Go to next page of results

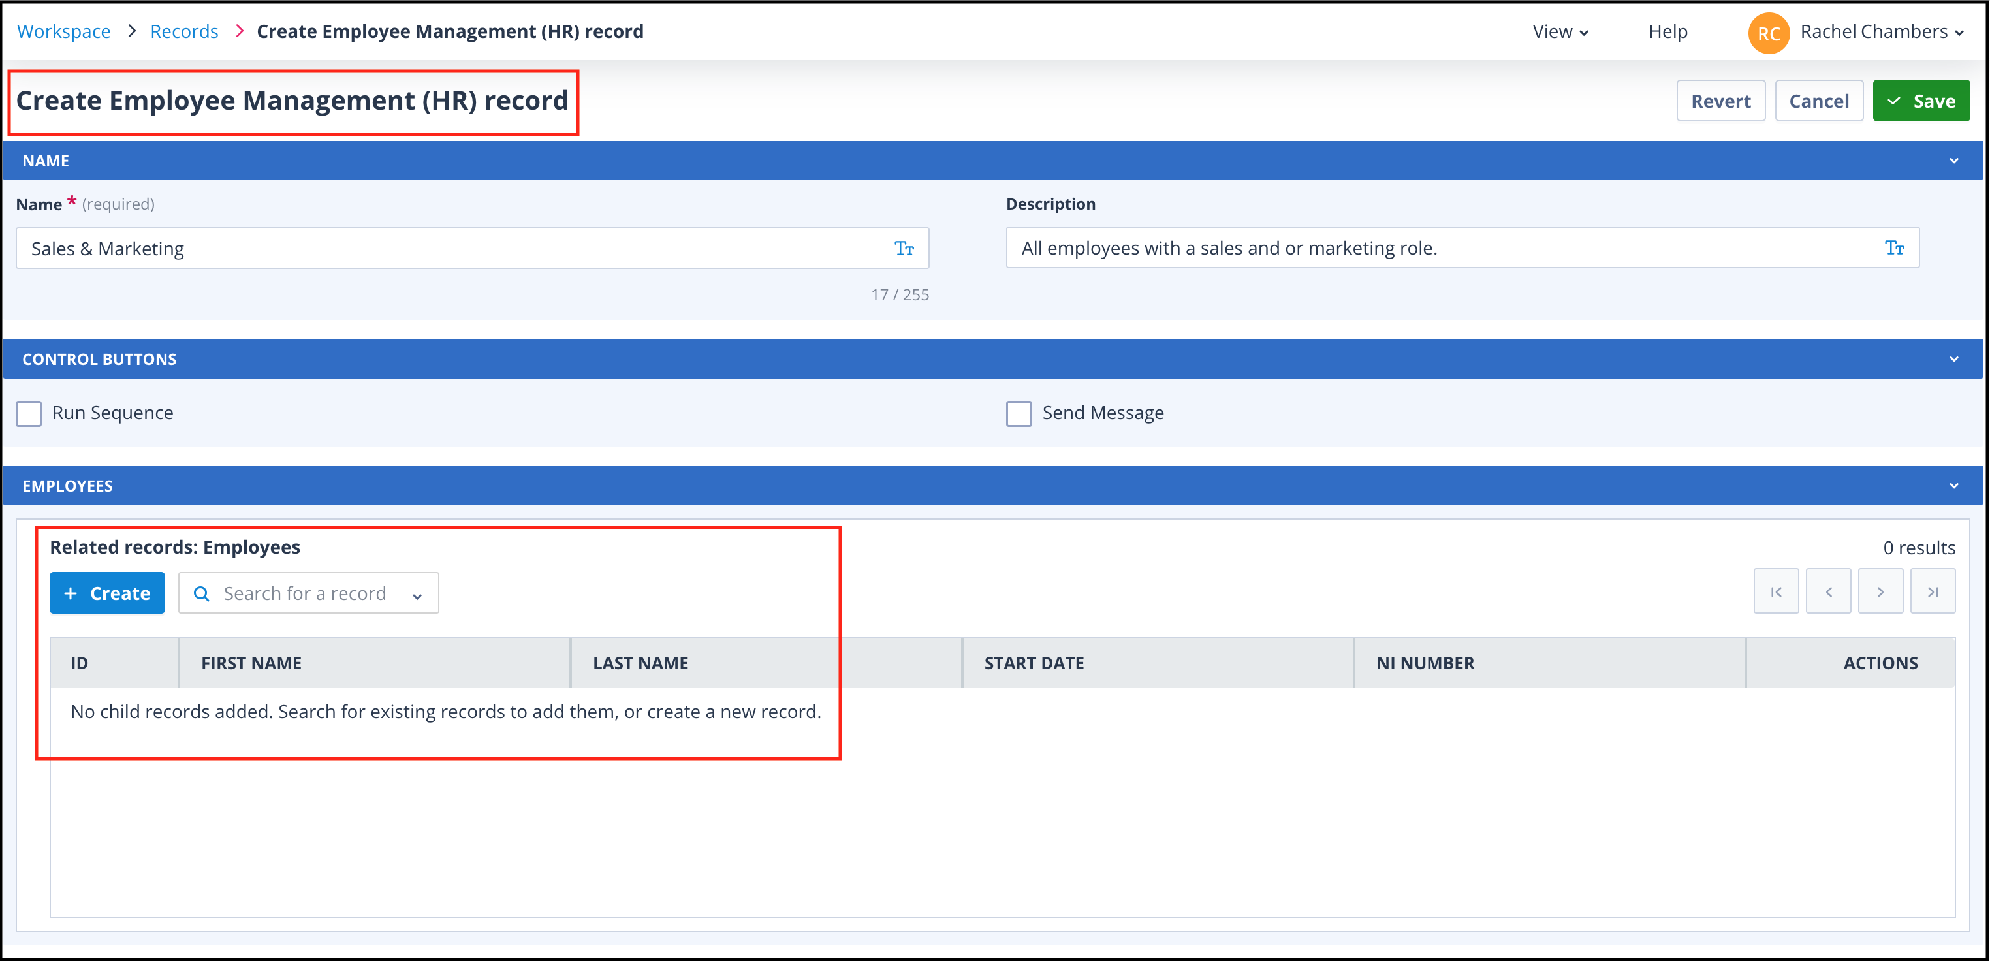pos(1880,591)
